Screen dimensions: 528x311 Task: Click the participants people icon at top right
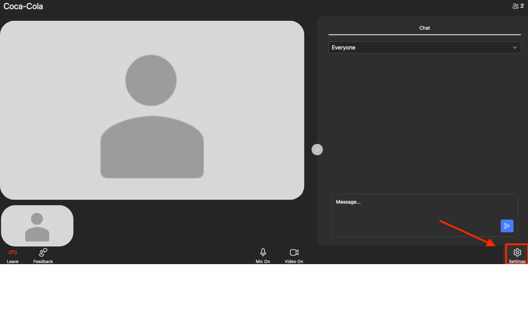tap(515, 6)
